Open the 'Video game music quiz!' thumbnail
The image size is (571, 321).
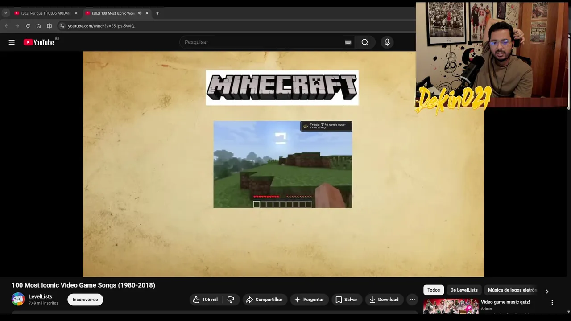pos(451,307)
